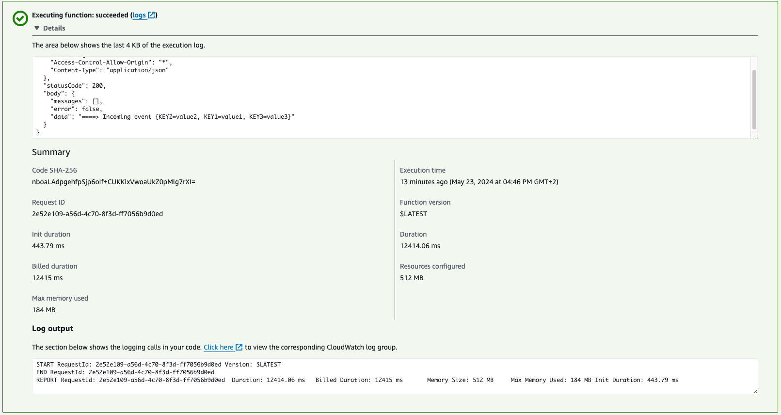Image resolution: width=781 pixels, height=415 pixels.
Task: Select the Code SHA-256 hash value
Action: point(113,182)
